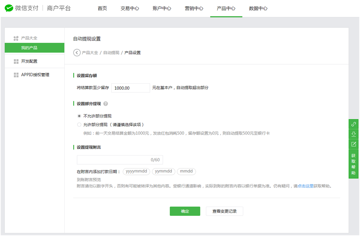
Task: Click the 设置提现附言 section heading
Action: pyautogui.click(x=89, y=147)
